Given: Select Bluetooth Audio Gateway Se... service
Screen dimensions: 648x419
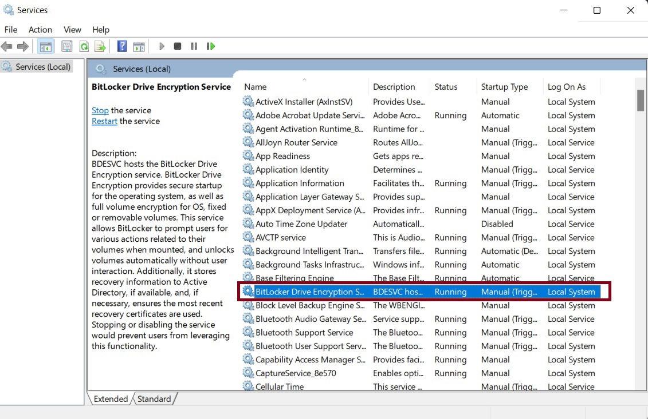Looking at the screenshot, I should point(421,319).
